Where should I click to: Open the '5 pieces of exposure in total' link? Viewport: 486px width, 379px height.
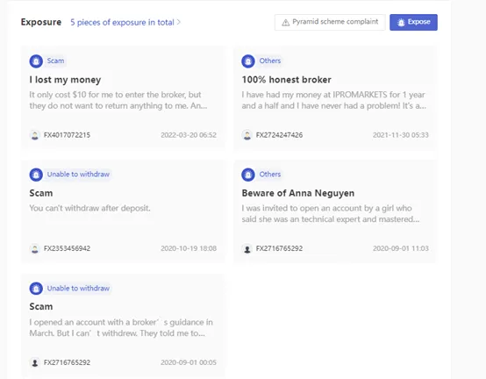tap(123, 22)
